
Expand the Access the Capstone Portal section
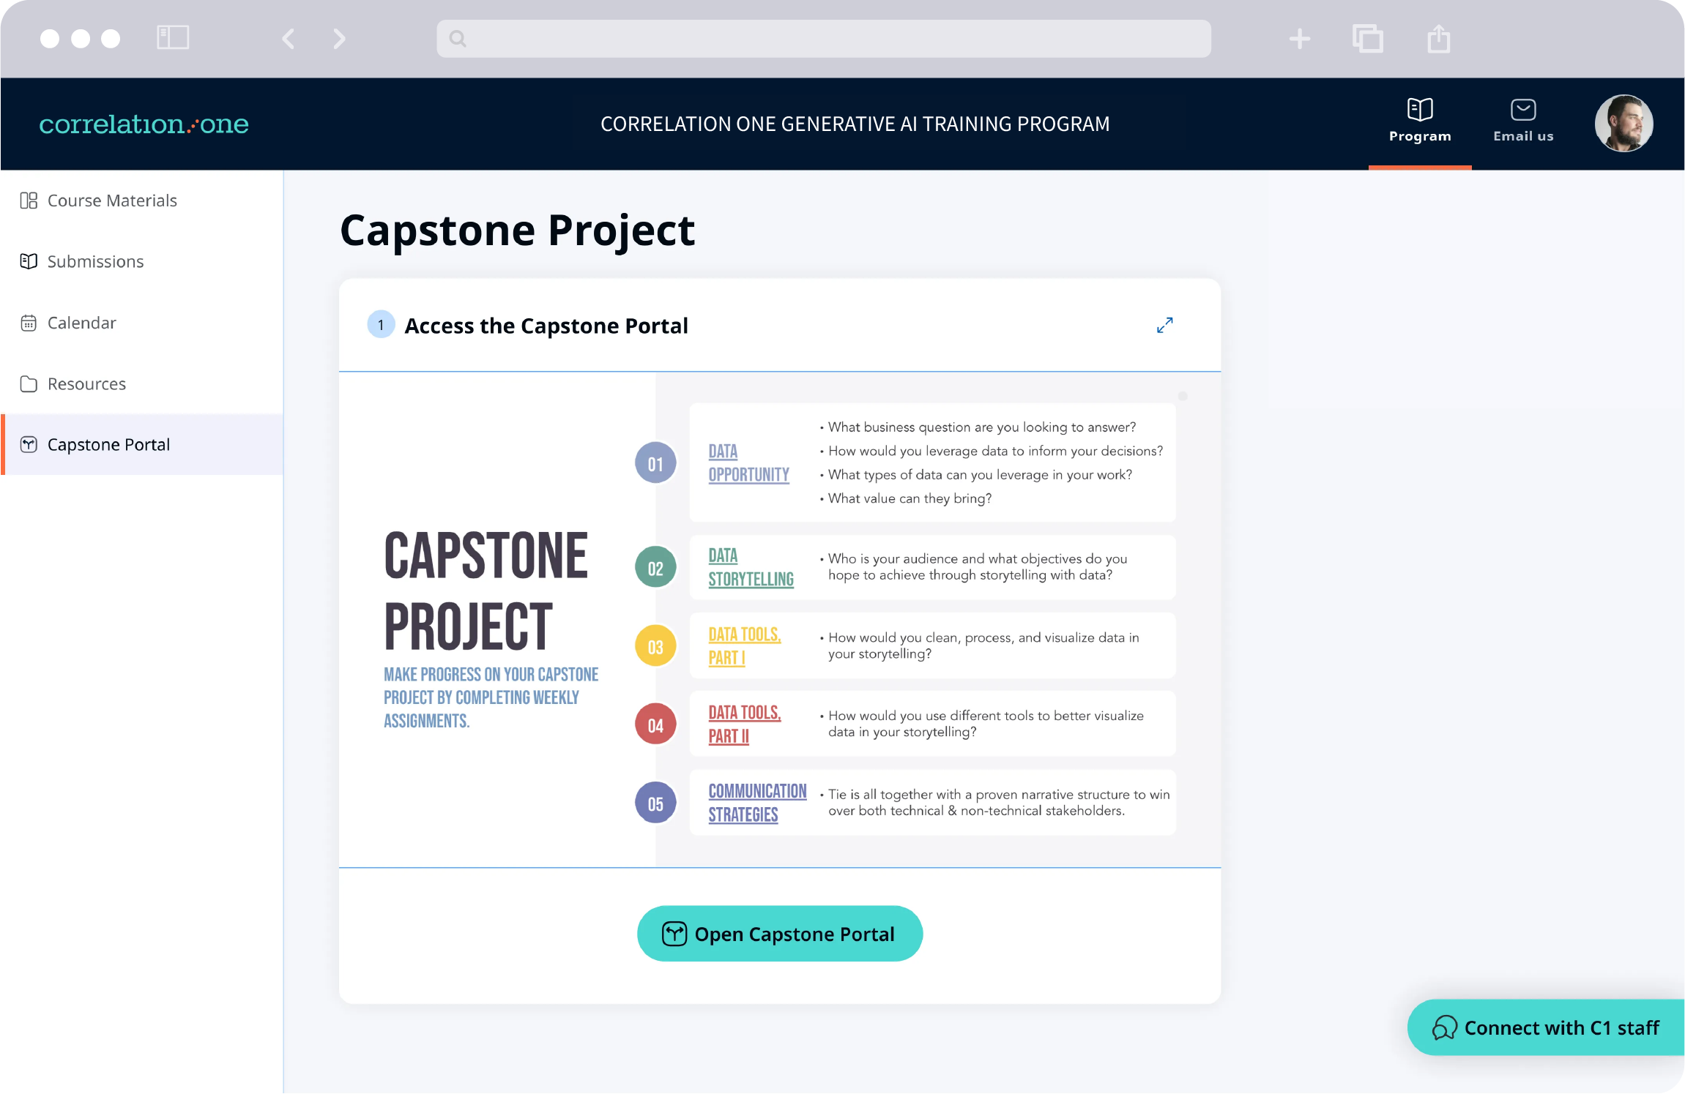[1166, 323]
